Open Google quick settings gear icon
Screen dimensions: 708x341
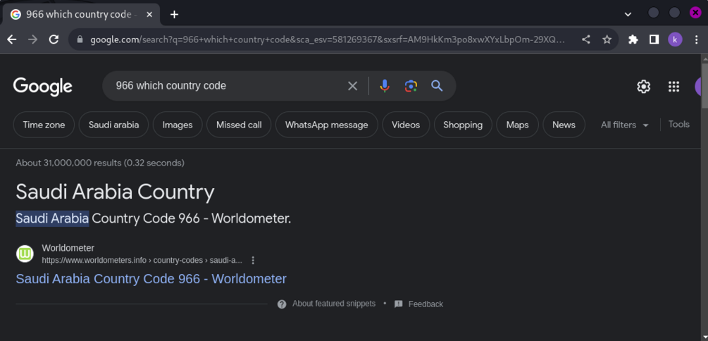[x=643, y=86]
